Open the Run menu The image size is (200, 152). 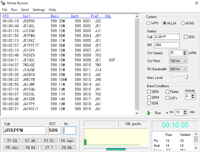pos(14,10)
